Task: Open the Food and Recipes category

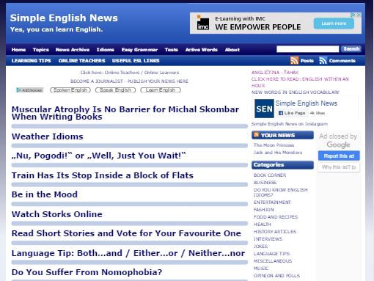Action: point(276,217)
